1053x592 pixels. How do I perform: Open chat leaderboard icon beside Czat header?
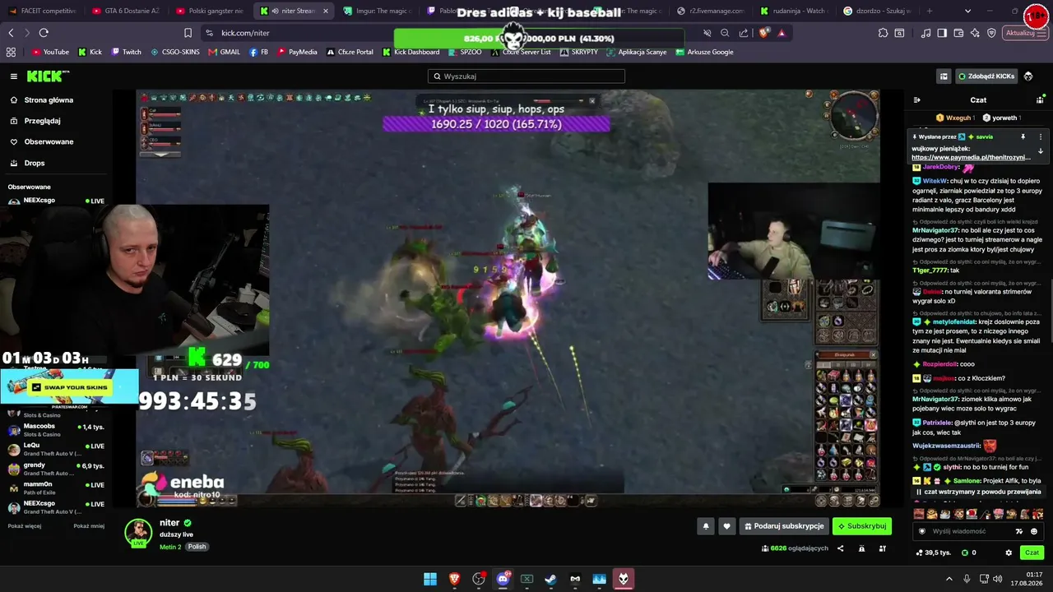click(x=1040, y=100)
